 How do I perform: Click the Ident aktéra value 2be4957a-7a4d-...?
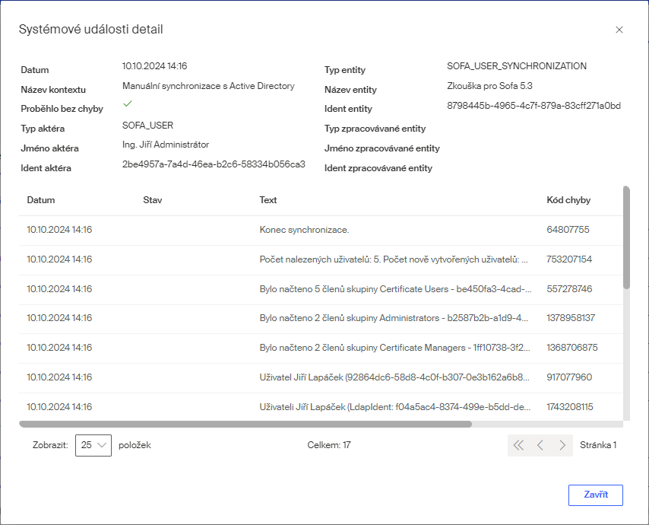click(x=214, y=164)
